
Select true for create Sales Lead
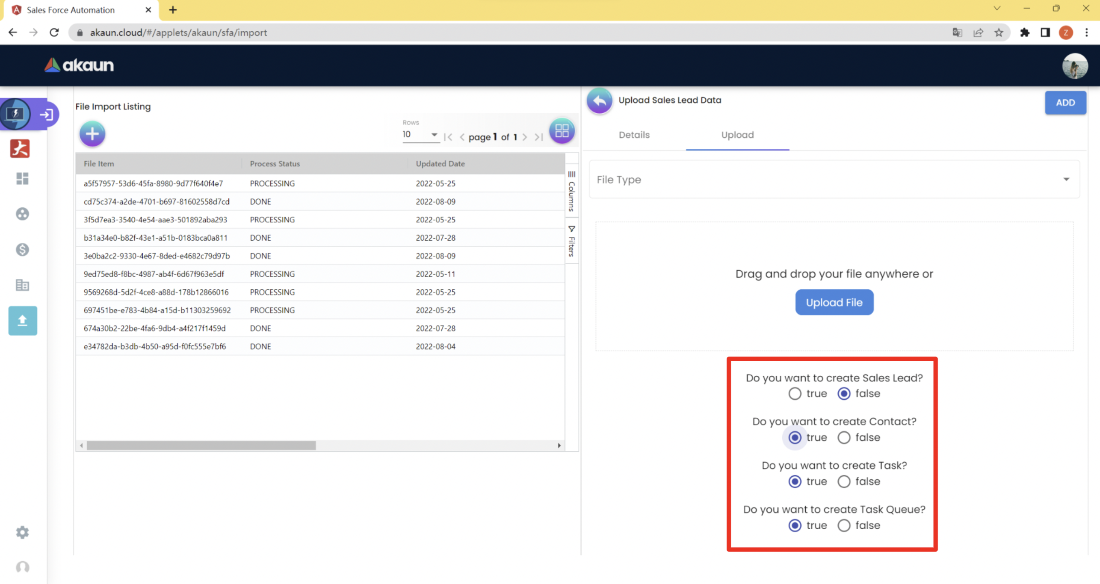coord(795,394)
